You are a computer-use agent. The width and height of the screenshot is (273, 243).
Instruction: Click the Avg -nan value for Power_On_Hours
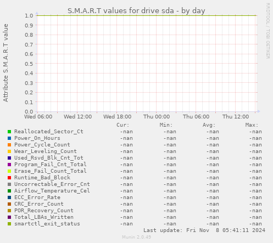(213, 138)
